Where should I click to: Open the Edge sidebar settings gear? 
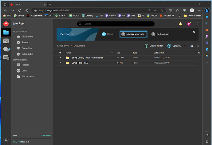tap(207, 142)
